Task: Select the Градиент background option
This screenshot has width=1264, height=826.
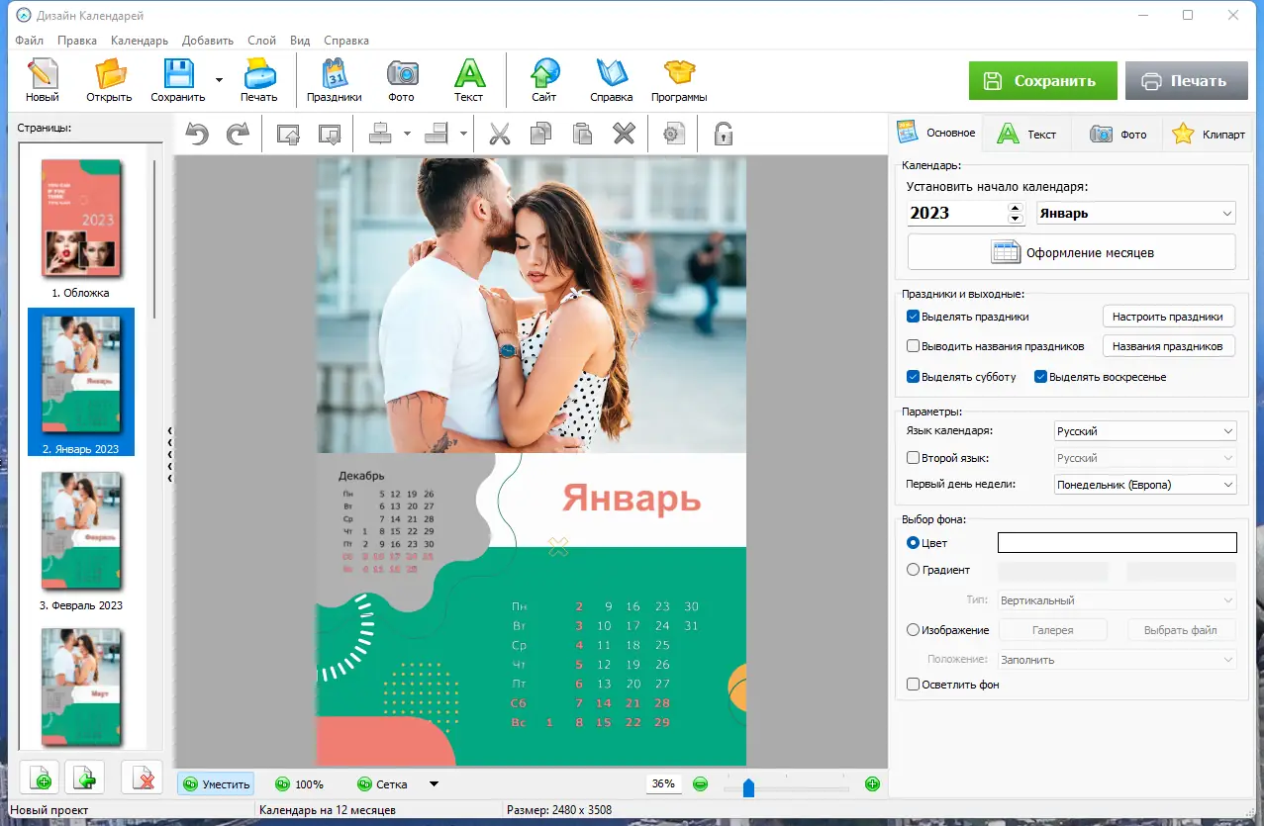Action: tap(914, 570)
